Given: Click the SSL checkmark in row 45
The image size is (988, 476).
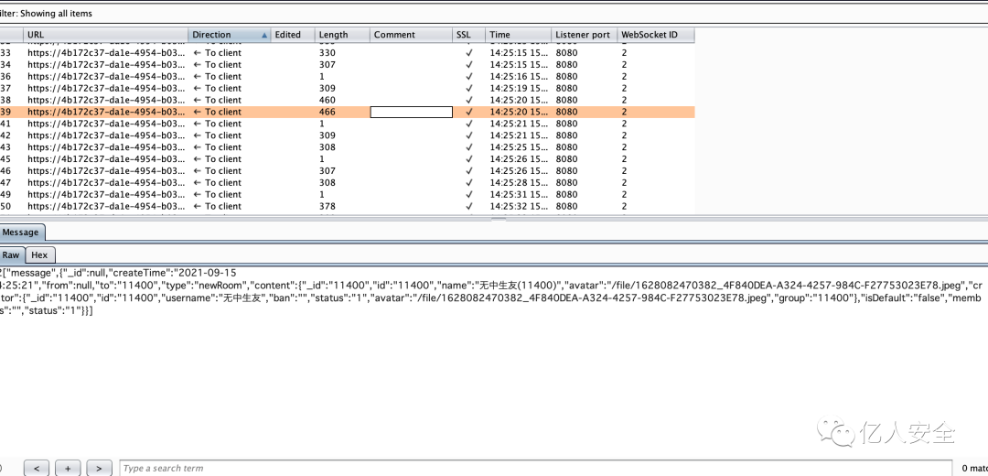Looking at the screenshot, I should point(468,159).
